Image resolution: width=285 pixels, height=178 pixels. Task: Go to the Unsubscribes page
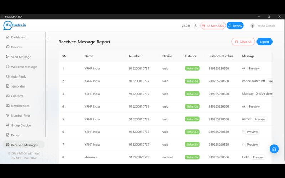(20, 106)
